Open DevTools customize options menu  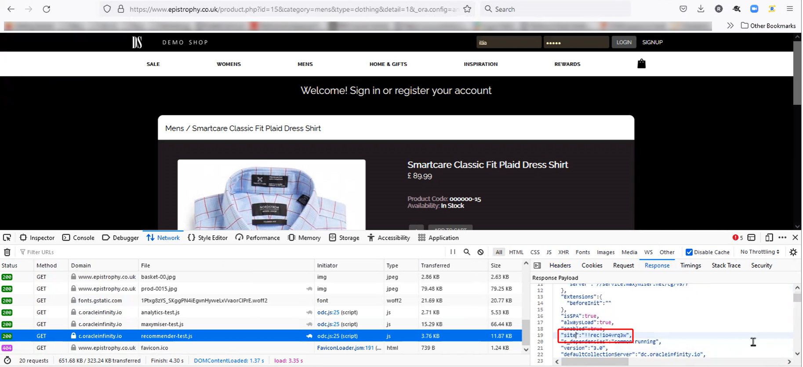782,237
